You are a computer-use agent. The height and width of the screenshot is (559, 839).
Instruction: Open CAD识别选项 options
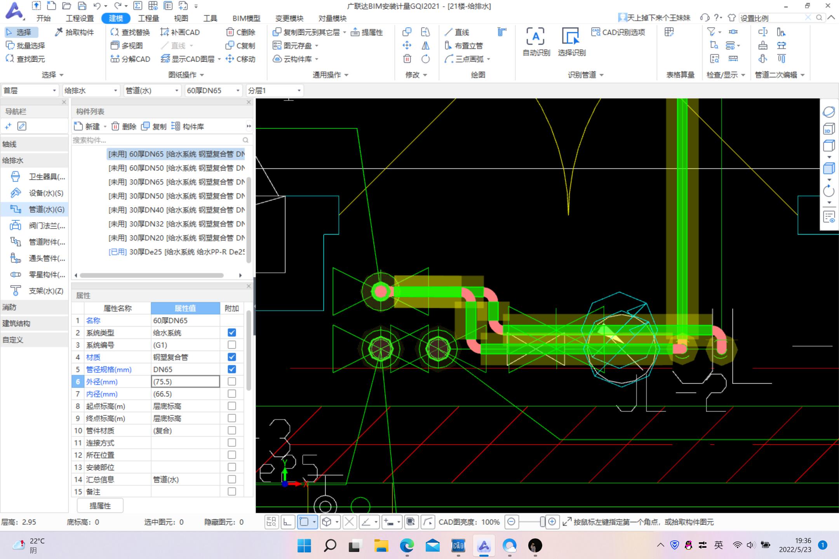tap(618, 32)
